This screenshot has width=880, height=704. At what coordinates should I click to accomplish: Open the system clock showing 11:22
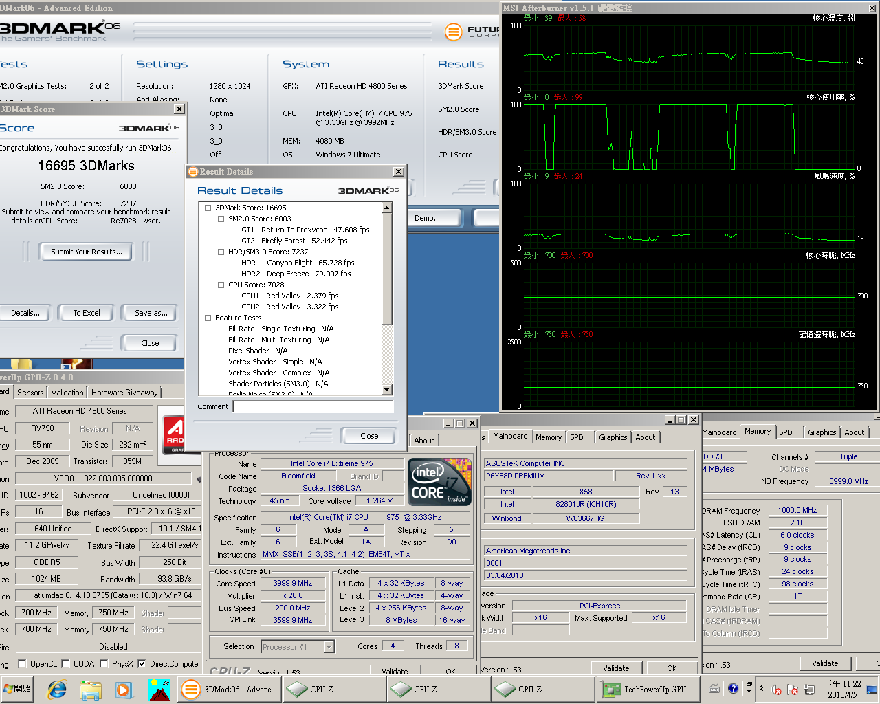point(842,689)
